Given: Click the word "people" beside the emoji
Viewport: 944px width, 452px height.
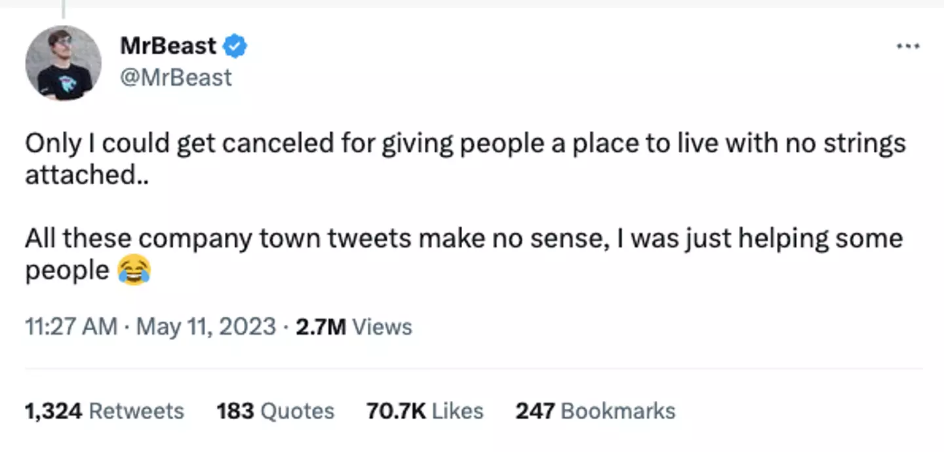Looking at the screenshot, I should click(x=67, y=271).
